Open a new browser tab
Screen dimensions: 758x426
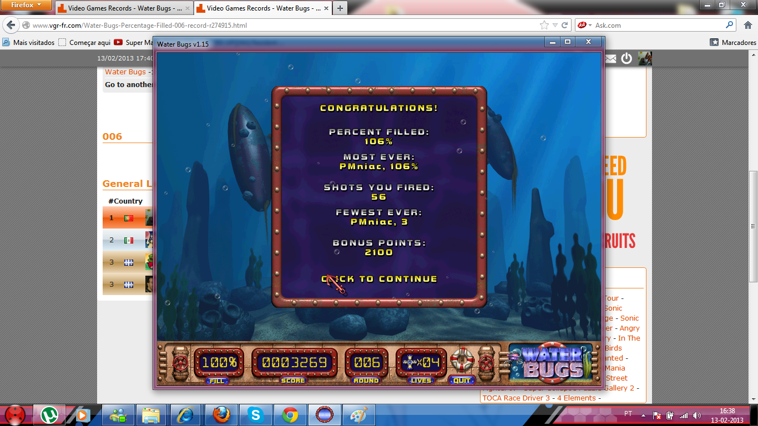point(340,8)
